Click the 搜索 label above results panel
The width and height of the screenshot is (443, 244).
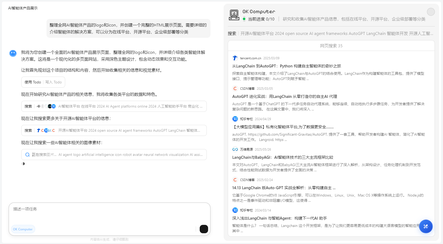tap(232, 34)
